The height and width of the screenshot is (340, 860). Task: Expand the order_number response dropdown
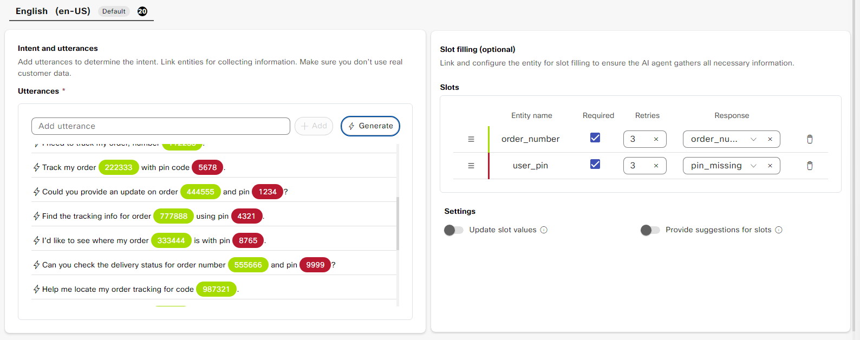coord(753,139)
